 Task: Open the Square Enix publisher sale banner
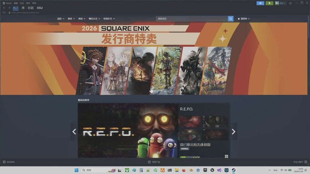(x=155, y=59)
